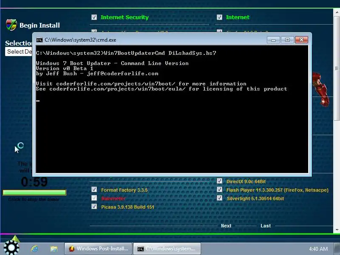Switch to Windows Post-Install taskbar button
Screen dimensions: 340x255
pos(98,249)
